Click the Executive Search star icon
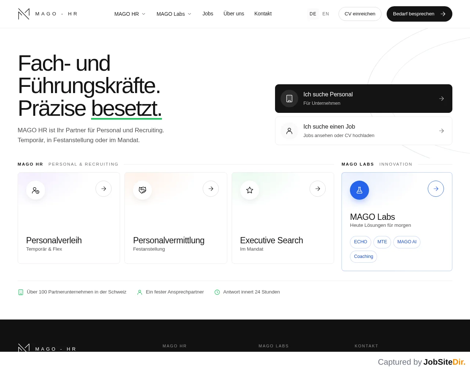470x373 pixels. tap(250, 190)
